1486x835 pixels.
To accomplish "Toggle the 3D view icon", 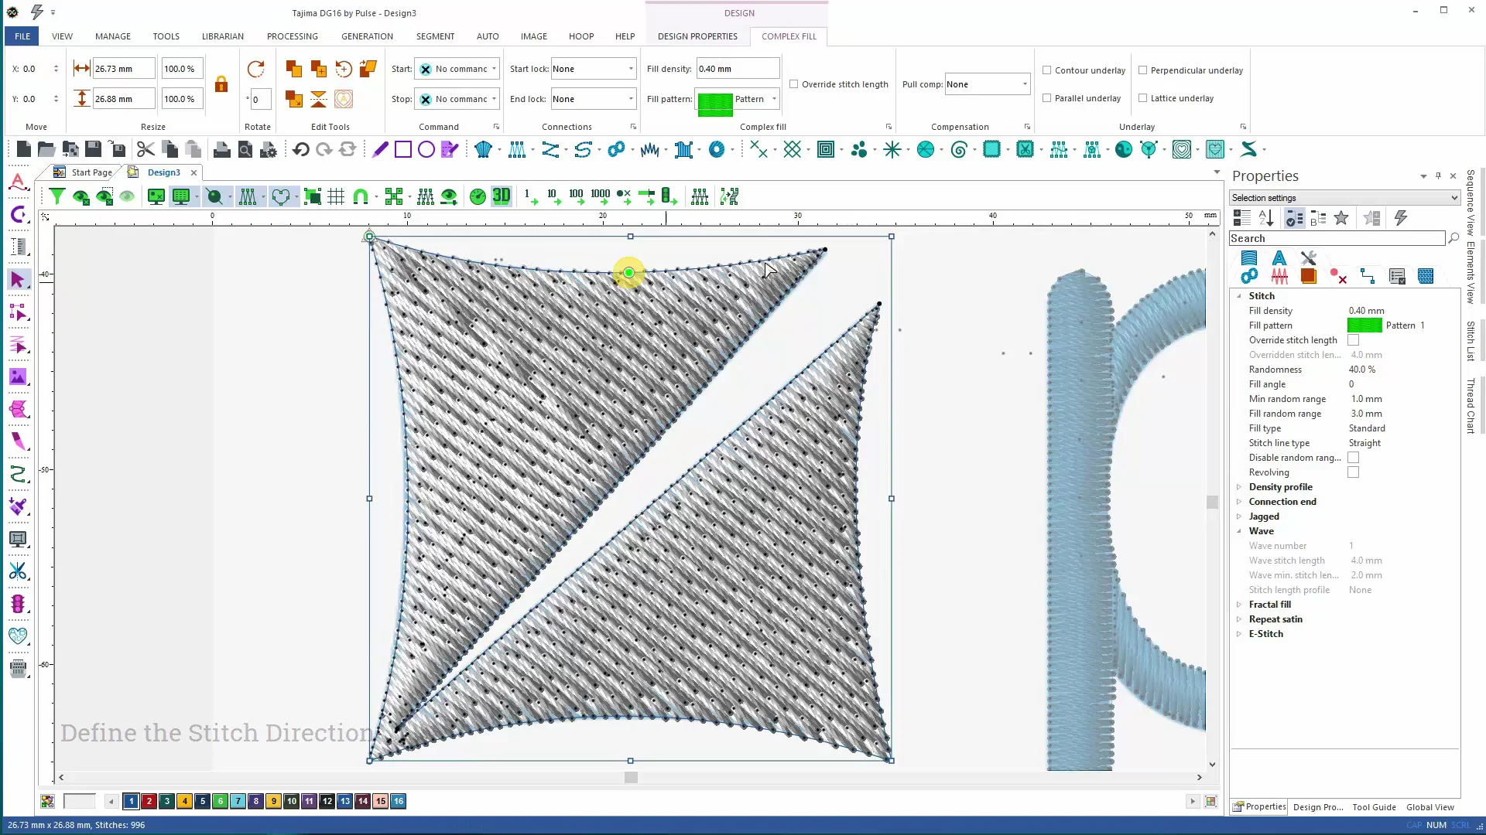I will tap(501, 196).
